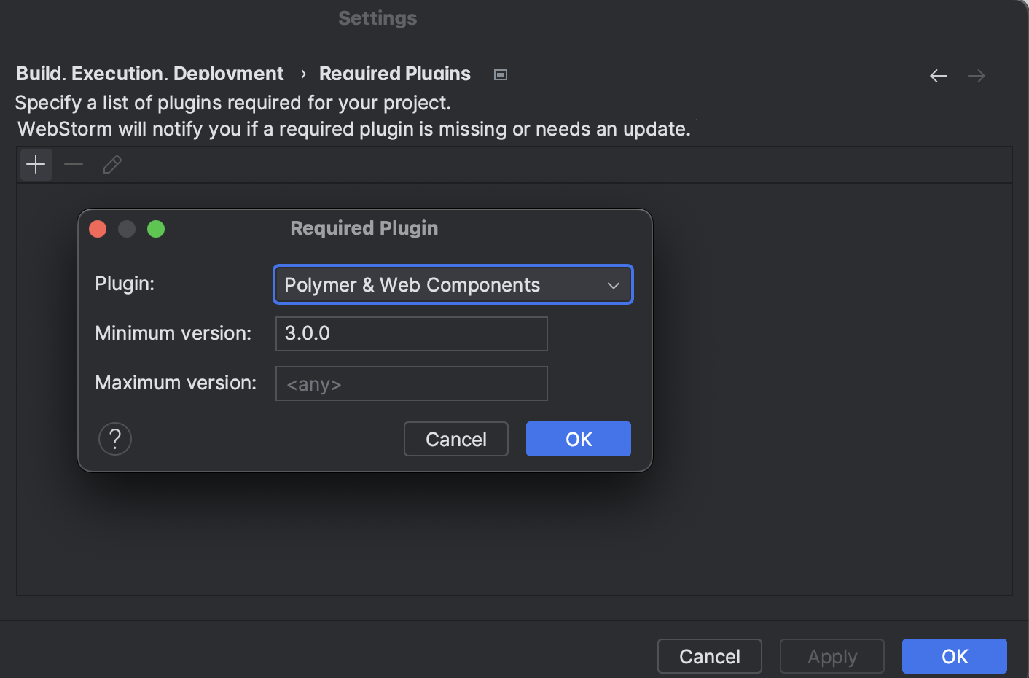Remove selected plugin using the minus icon
Image resolution: width=1029 pixels, height=678 pixels.
[73, 165]
